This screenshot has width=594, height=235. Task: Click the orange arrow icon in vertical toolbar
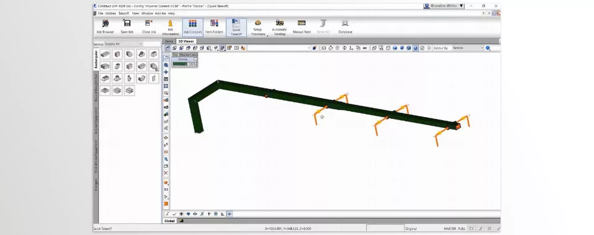pyautogui.click(x=166, y=183)
